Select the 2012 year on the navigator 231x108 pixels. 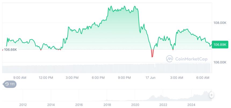(x=23, y=104)
